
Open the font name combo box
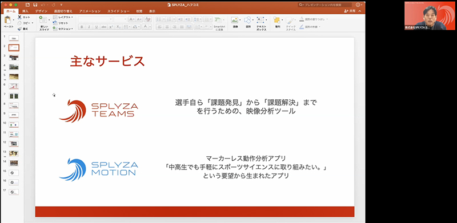point(95,19)
